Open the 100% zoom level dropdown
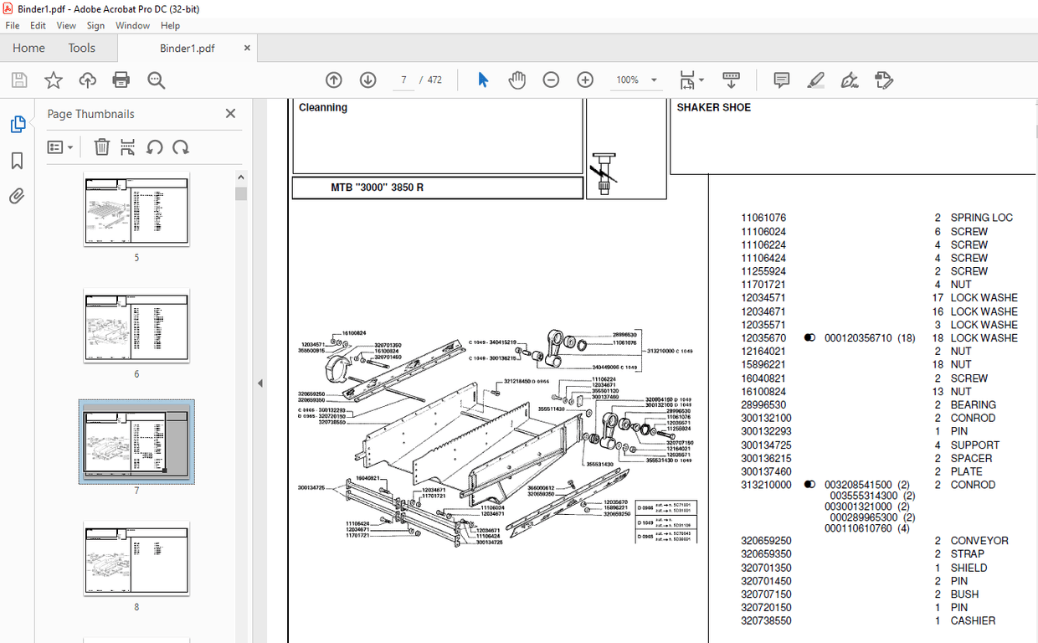The width and height of the screenshot is (1038, 643). pyautogui.click(x=637, y=80)
